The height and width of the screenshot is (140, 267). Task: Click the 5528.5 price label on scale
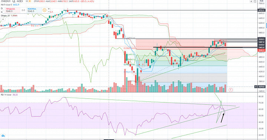coord(261,39)
